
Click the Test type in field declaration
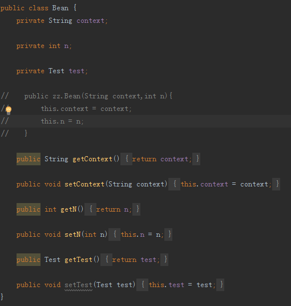point(56,71)
